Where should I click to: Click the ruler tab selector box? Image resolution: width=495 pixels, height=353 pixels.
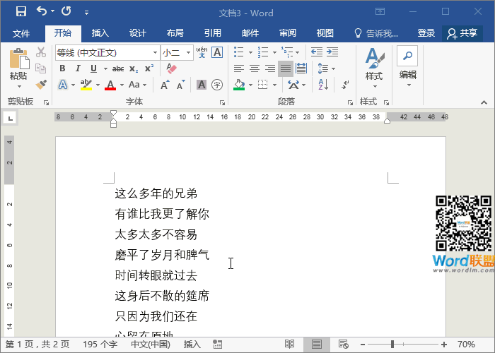click(x=11, y=118)
